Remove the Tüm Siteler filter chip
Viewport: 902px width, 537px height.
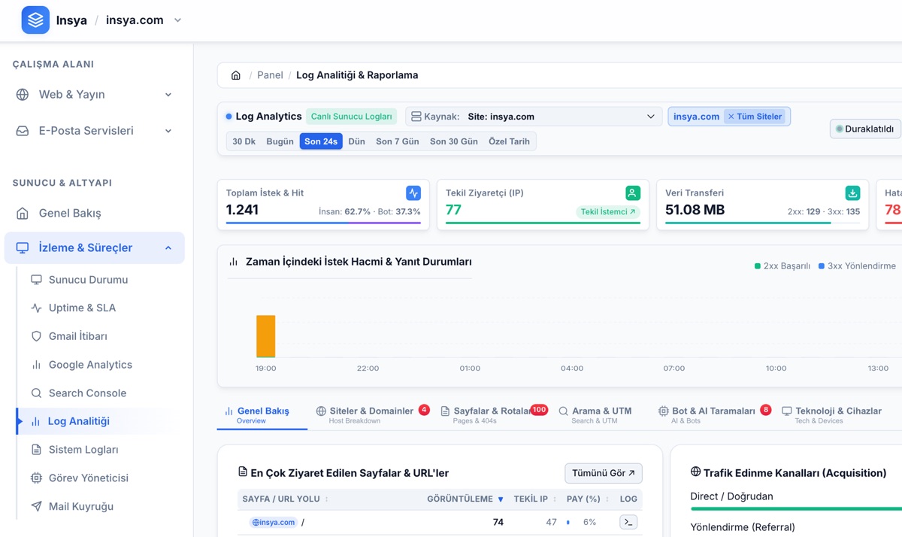pyautogui.click(x=755, y=117)
